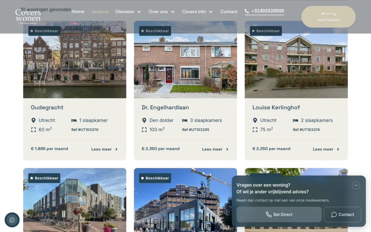Click the area icon beside 75 m²
The height and width of the screenshot is (232, 371).
(255, 130)
